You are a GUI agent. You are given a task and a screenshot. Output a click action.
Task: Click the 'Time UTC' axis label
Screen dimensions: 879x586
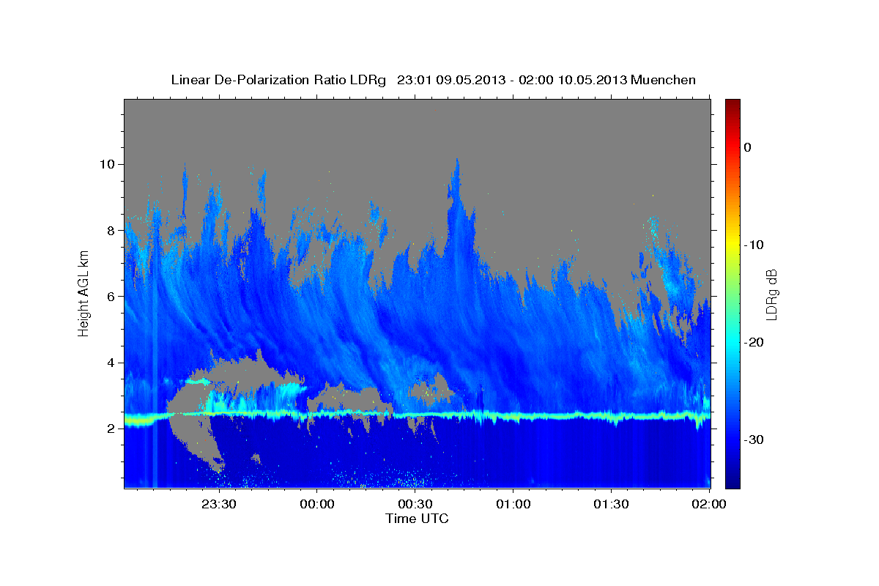(x=417, y=519)
